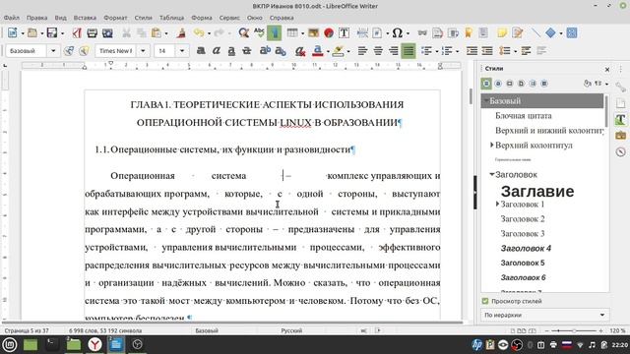Export directly as PDF
630x354 pixels.
click(x=77, y=32)
